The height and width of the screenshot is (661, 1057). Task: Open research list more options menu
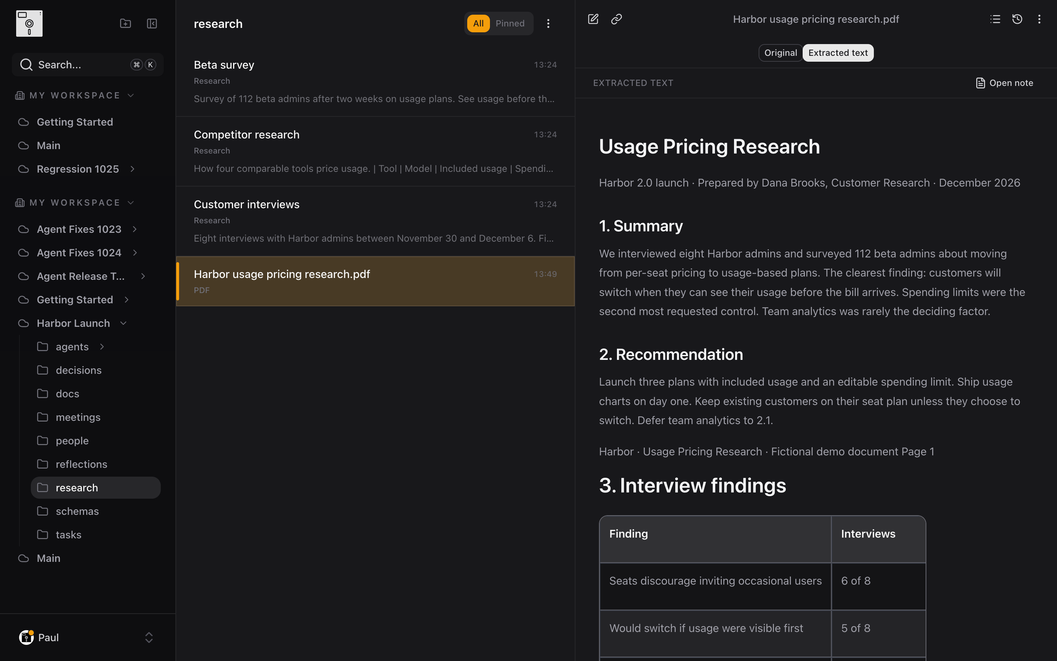coord(548,24)
